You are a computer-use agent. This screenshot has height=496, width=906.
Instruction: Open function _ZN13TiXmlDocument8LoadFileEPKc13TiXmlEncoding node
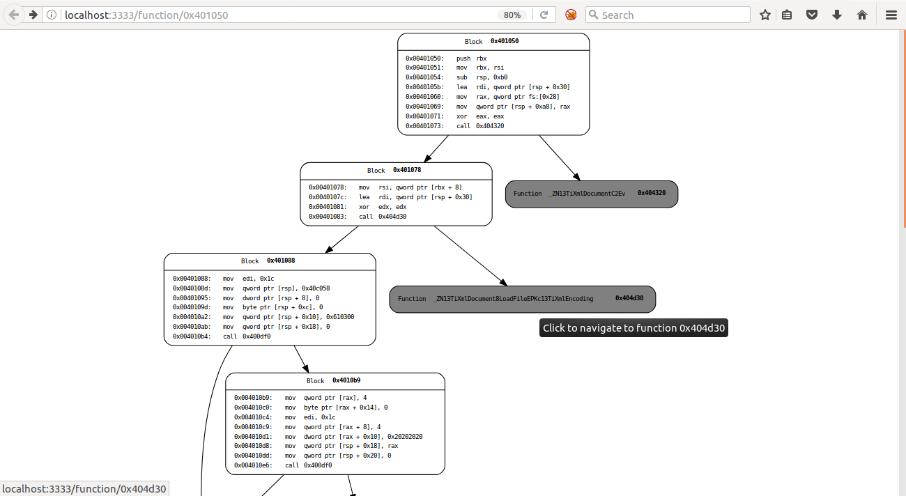click(522, 298)
